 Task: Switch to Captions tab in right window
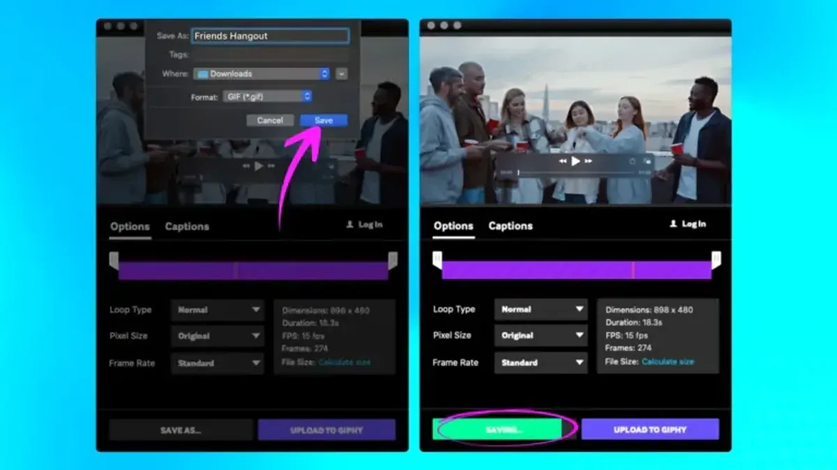pyautogui.click(x=511, y=226)
